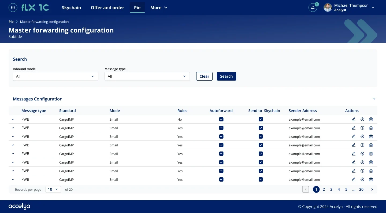Go to the next page using the right chevron
The width and height of the screenshot is (386, 213).
[372, 189]
